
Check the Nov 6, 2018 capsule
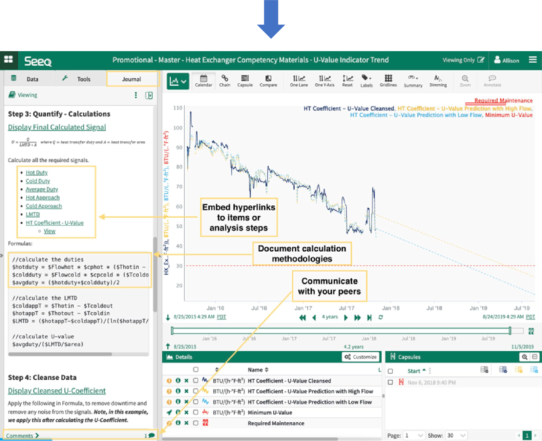coord(390,382)
